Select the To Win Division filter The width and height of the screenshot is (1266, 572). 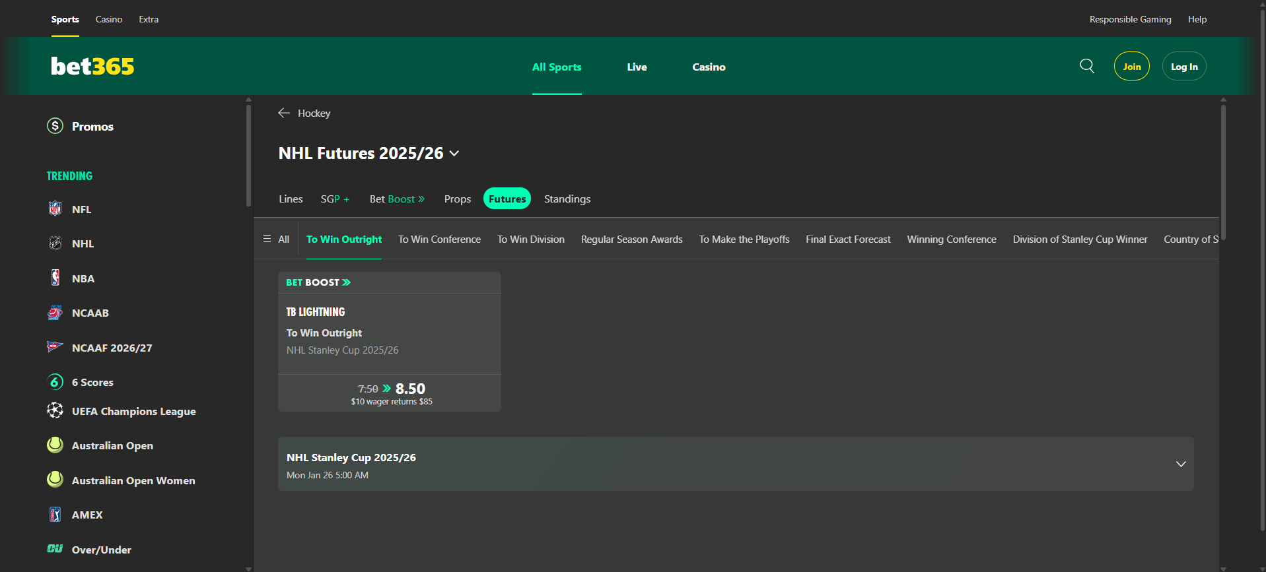tap(531, 239)
